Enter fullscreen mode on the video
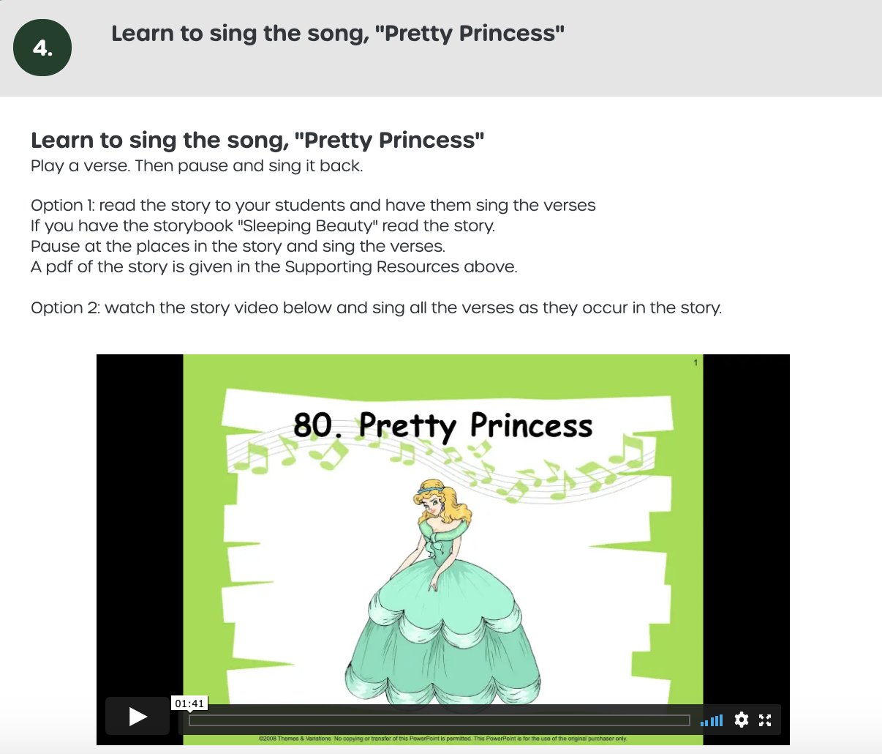This screenshot has height=754, width=882. tap(765, 720)
